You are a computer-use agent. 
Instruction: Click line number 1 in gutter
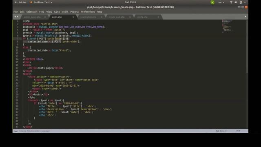click(18, 21)
